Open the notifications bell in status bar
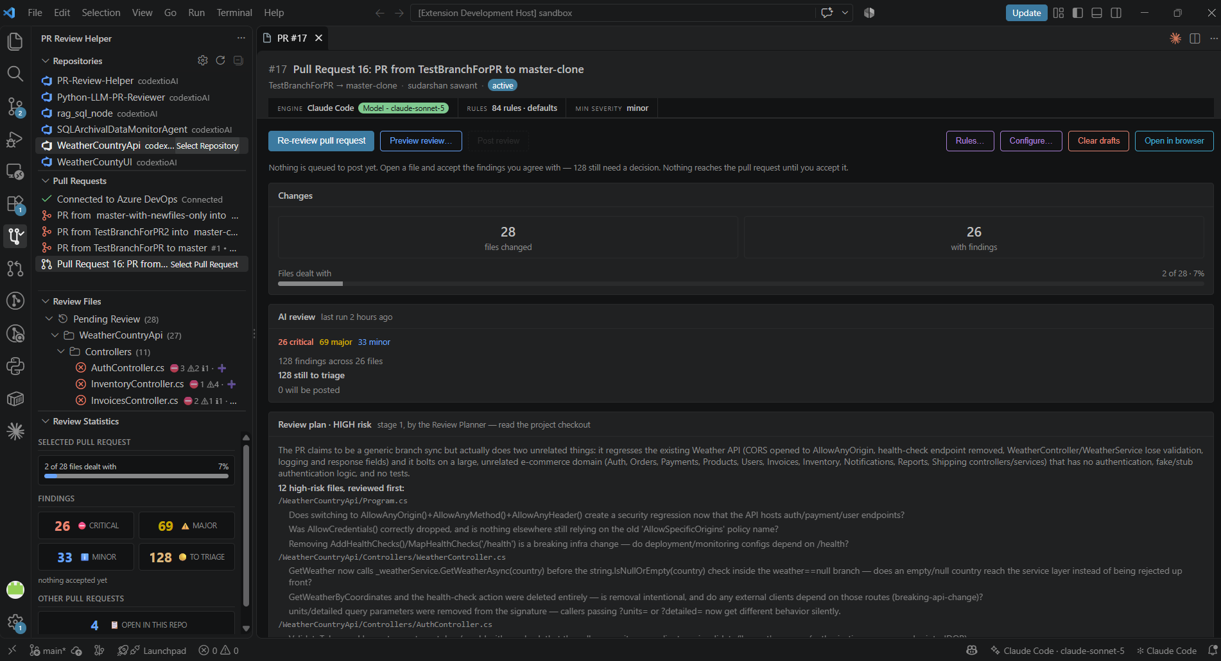This screenshot has width=1221, height=661. pyautogui.click(x=1212, y=651)
